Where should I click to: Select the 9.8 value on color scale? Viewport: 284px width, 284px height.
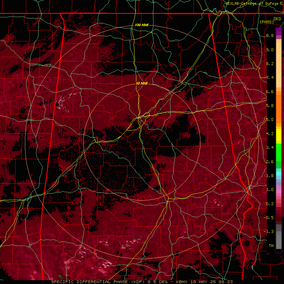pos(270,35)
